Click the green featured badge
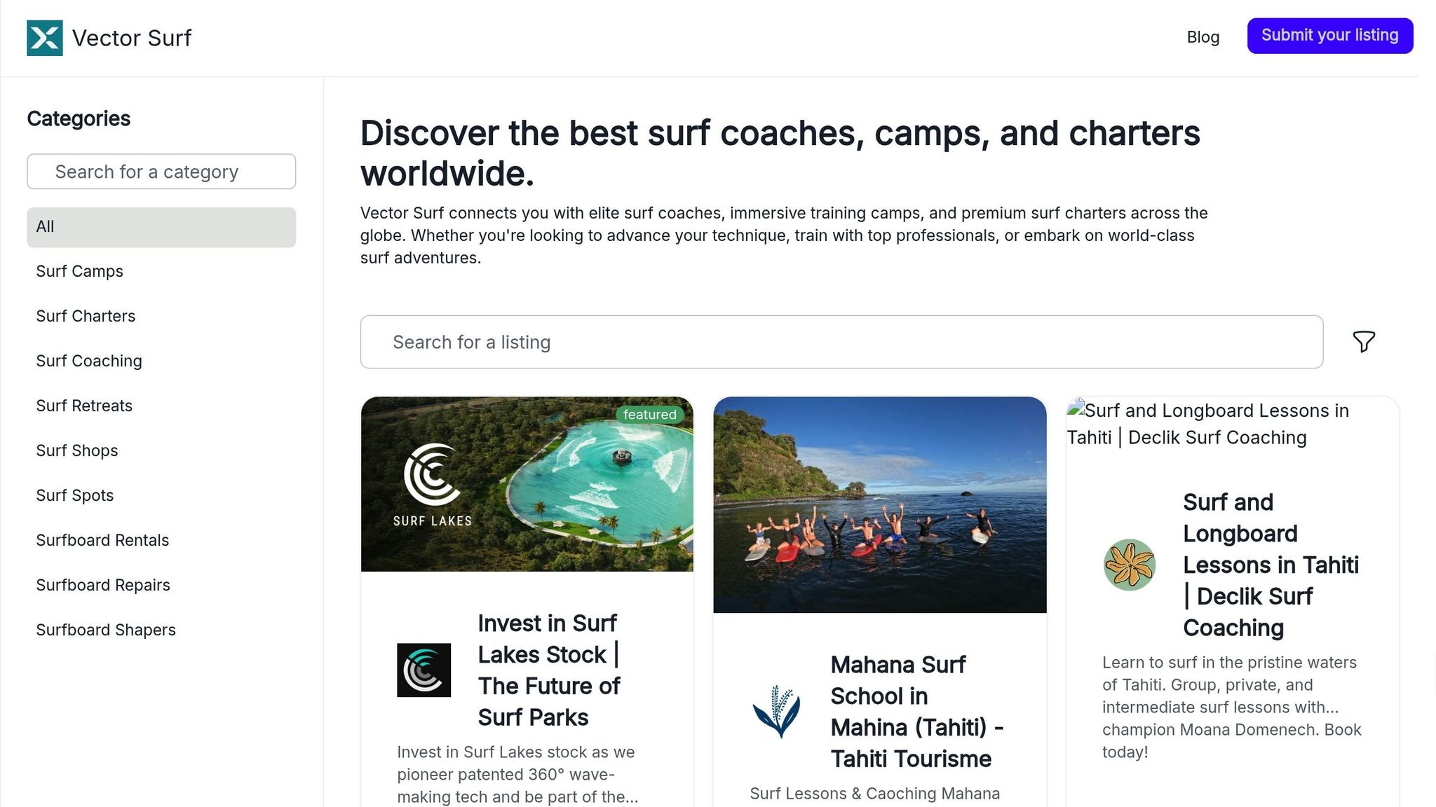 tap(649, 415)
